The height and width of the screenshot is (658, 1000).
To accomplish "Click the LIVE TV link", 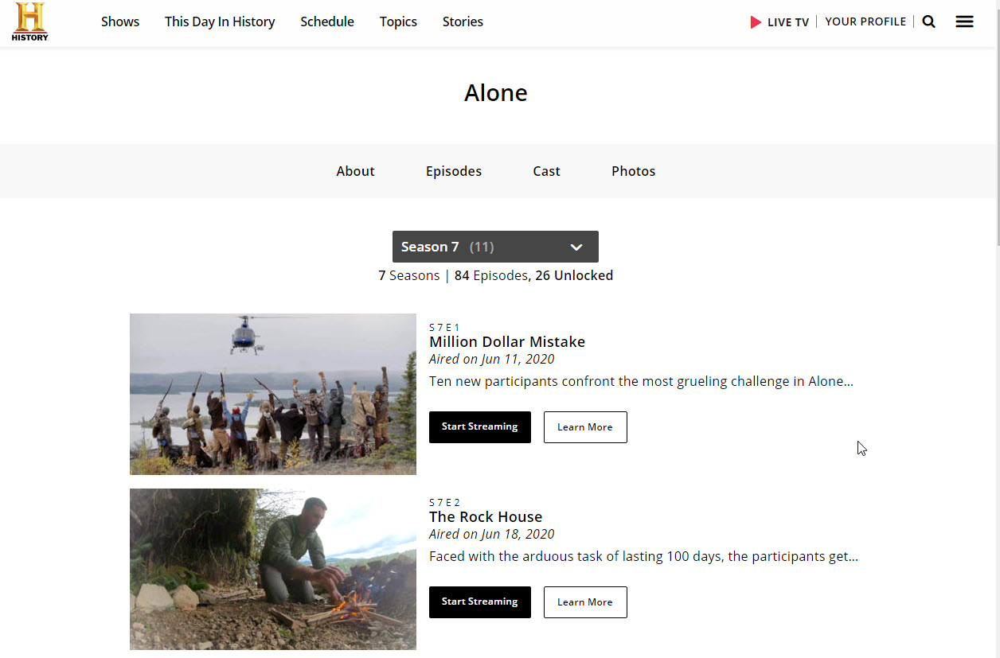I will [788, 22].
